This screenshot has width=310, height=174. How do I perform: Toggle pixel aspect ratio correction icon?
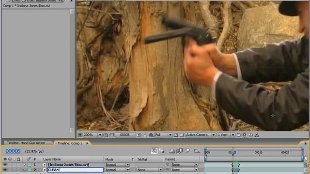coord(239,135)
